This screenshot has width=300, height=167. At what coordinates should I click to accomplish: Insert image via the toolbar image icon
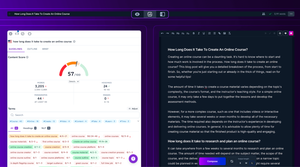[224, 33]
